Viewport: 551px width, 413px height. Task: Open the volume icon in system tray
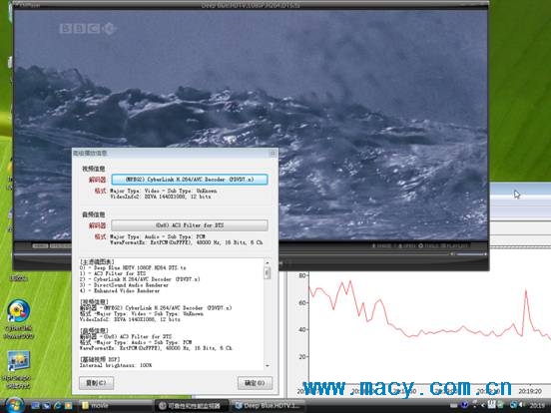(521, 405)
